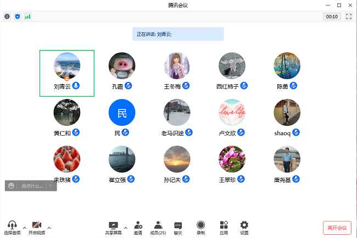Open the Apps (应用) panel

pos(224,228)
